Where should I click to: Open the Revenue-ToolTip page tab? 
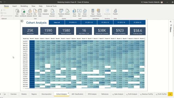146,94
